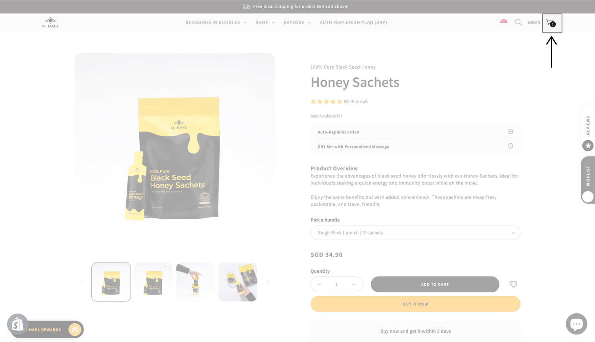This screenshot has height=342, width=595.
Task: Expand the Pick a bundle dropdown
Action: coord(415,233)
